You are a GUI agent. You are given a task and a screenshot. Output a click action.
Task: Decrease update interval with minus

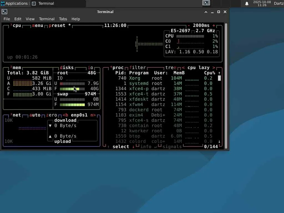click(189, 26)
